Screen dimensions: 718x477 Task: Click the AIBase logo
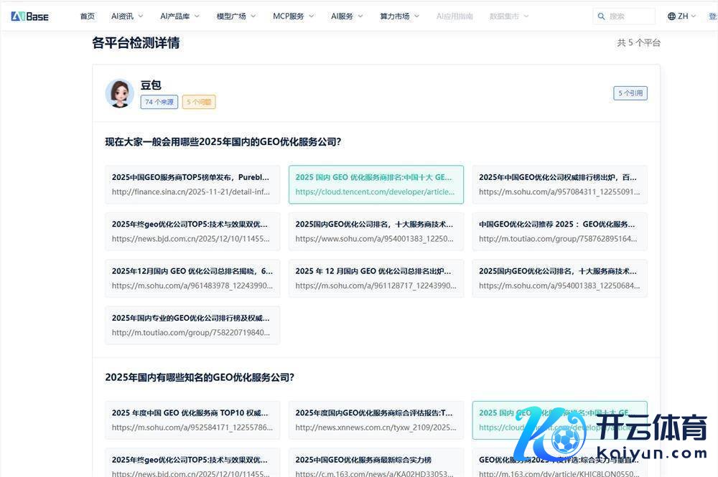point(30,16)
